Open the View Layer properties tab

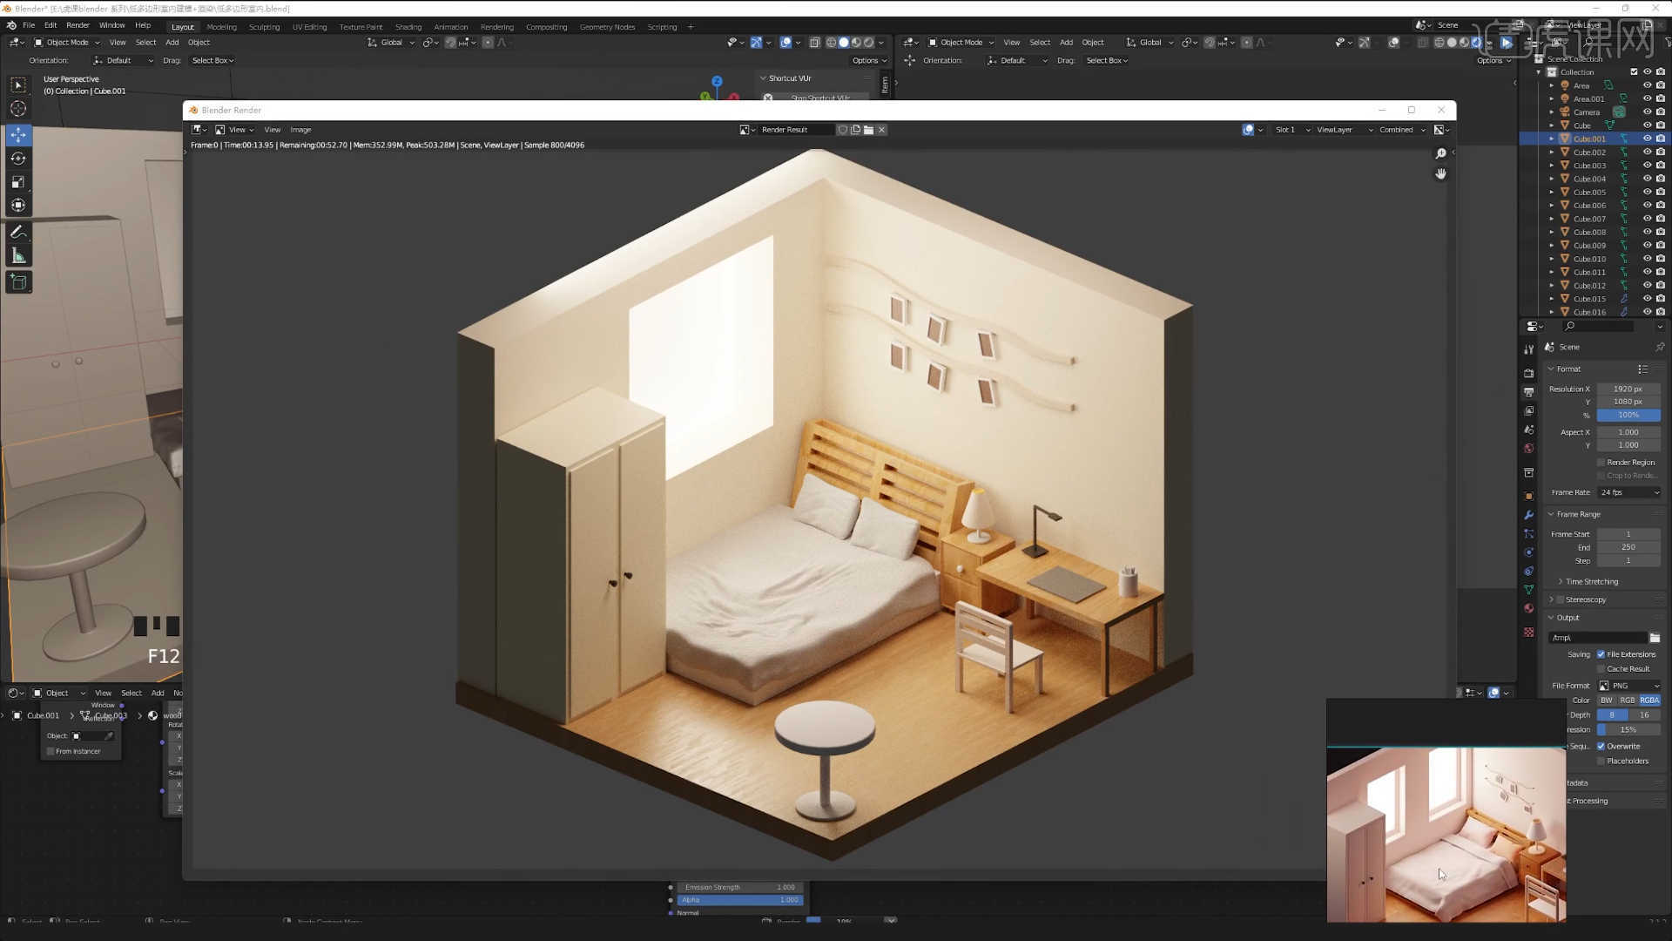pos(1528,410)
